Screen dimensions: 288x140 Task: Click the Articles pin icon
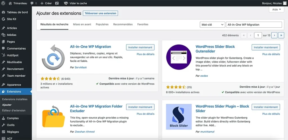(3, 28)
